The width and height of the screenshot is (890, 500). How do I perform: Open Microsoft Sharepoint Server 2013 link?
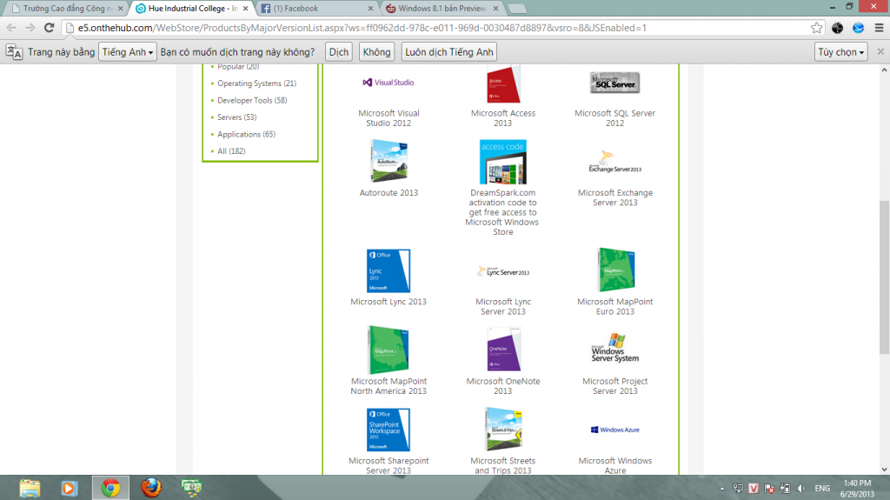[389, 465]
